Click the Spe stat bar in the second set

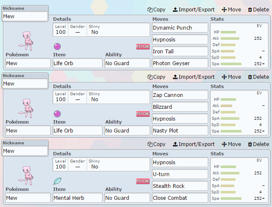coord(231,131)
